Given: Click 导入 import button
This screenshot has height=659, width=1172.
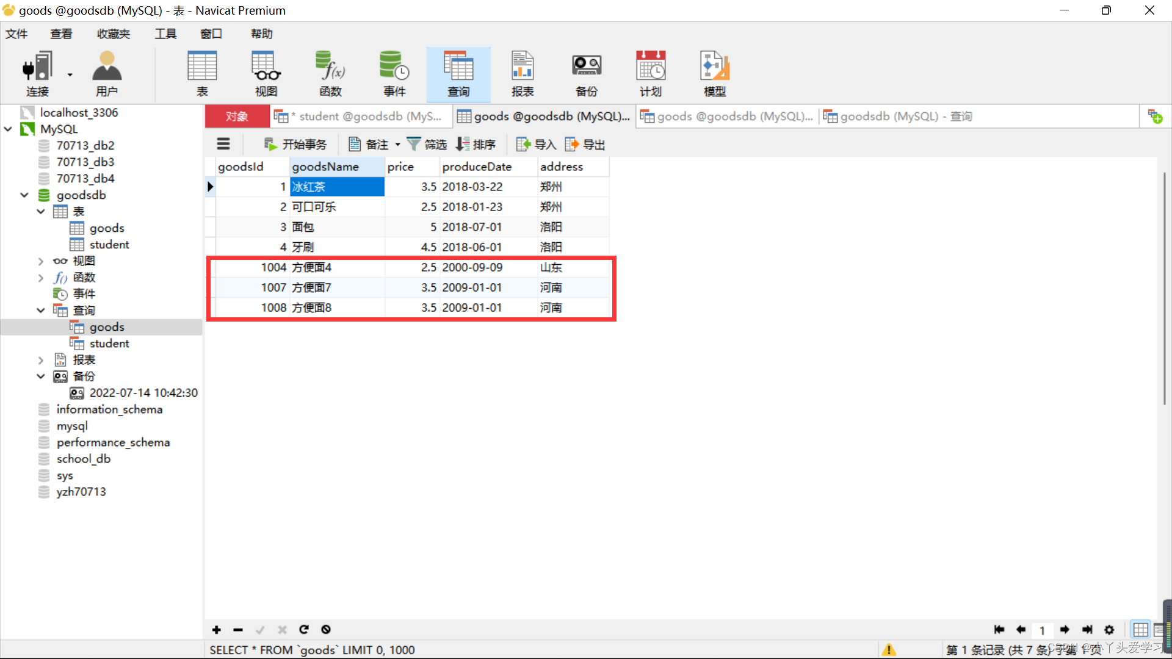Looking at the screenshot, I should point(536,145).
